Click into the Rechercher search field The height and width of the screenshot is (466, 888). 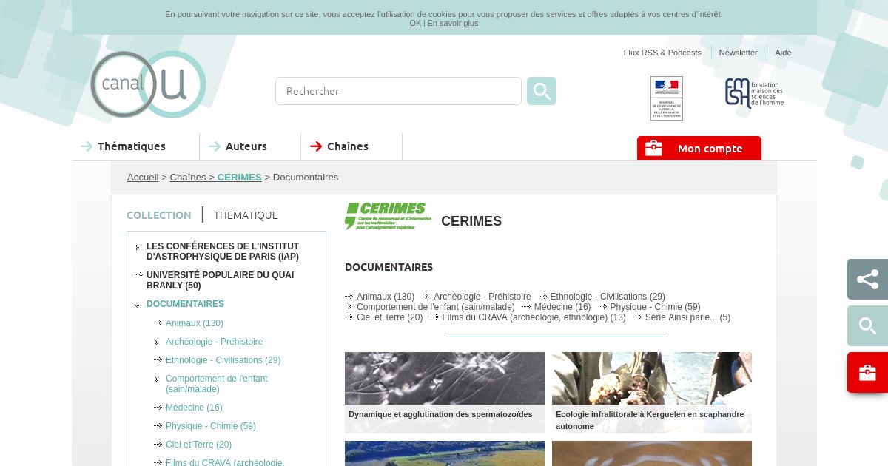(398, 91)
